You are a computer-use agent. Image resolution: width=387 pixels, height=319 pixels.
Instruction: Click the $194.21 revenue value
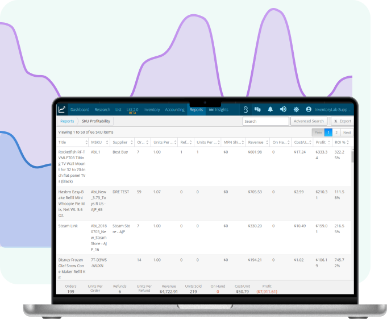point(255,260)
